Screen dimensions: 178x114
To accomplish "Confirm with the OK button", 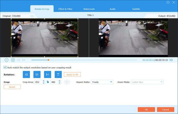I will click(146, 109).
